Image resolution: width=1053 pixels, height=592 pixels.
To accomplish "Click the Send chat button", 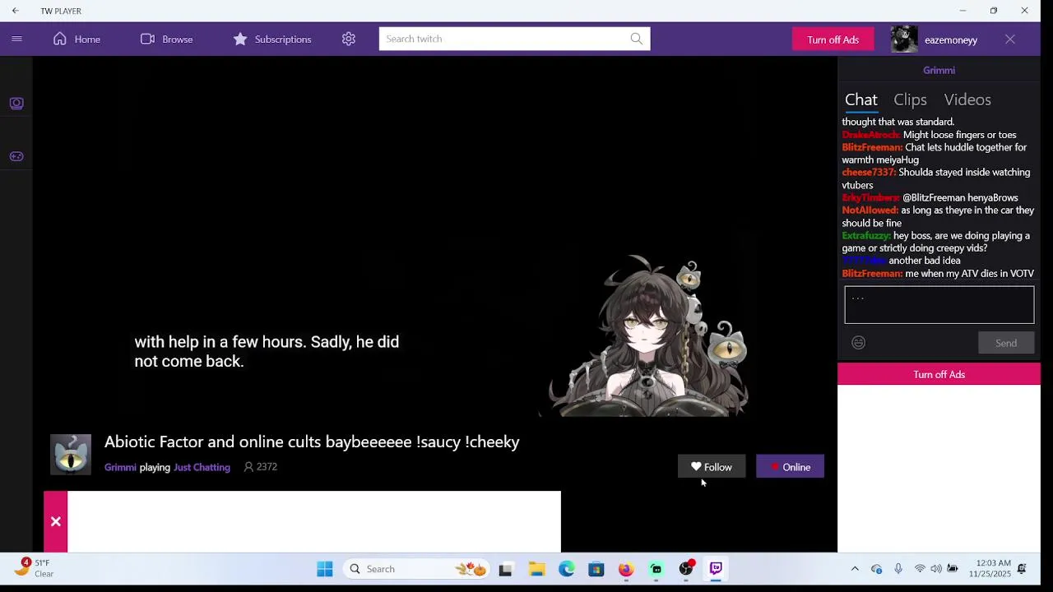I will point(1006,343).
